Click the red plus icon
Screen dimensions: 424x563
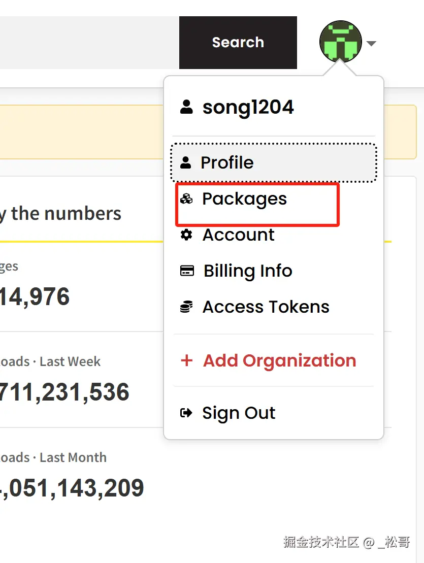coord(187,360)
